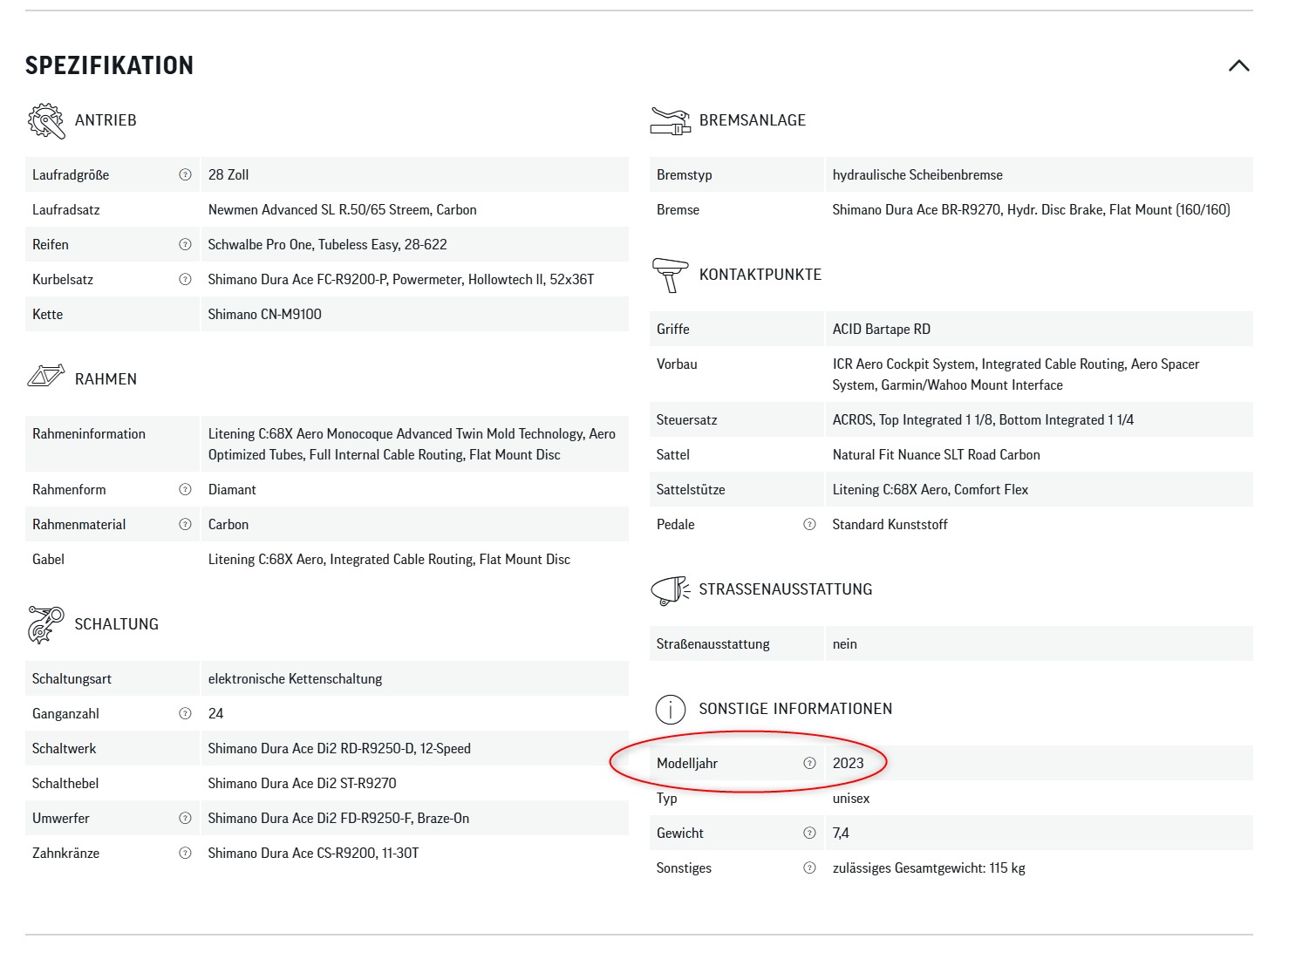Click the Rahmen bike frame icon
The image size is (1316, 973).
click(46, 377)
